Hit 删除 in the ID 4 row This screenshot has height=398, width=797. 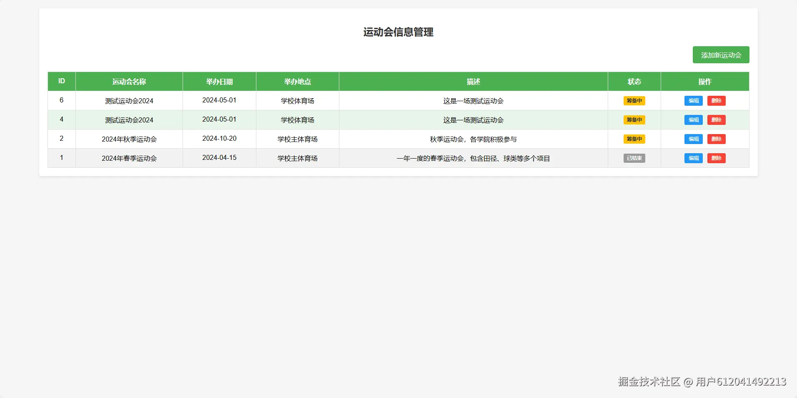716,120
